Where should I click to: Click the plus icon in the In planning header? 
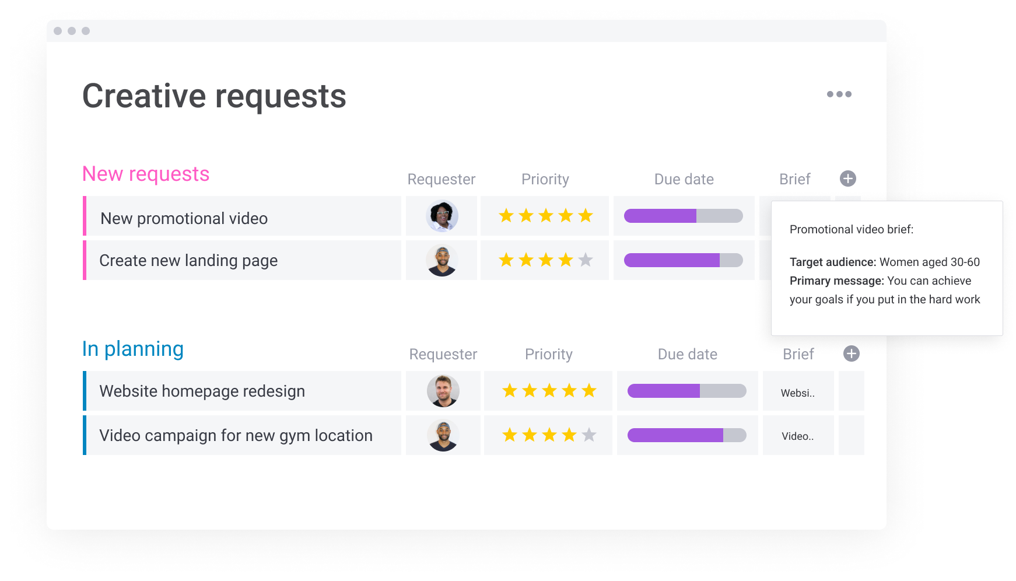851,353
